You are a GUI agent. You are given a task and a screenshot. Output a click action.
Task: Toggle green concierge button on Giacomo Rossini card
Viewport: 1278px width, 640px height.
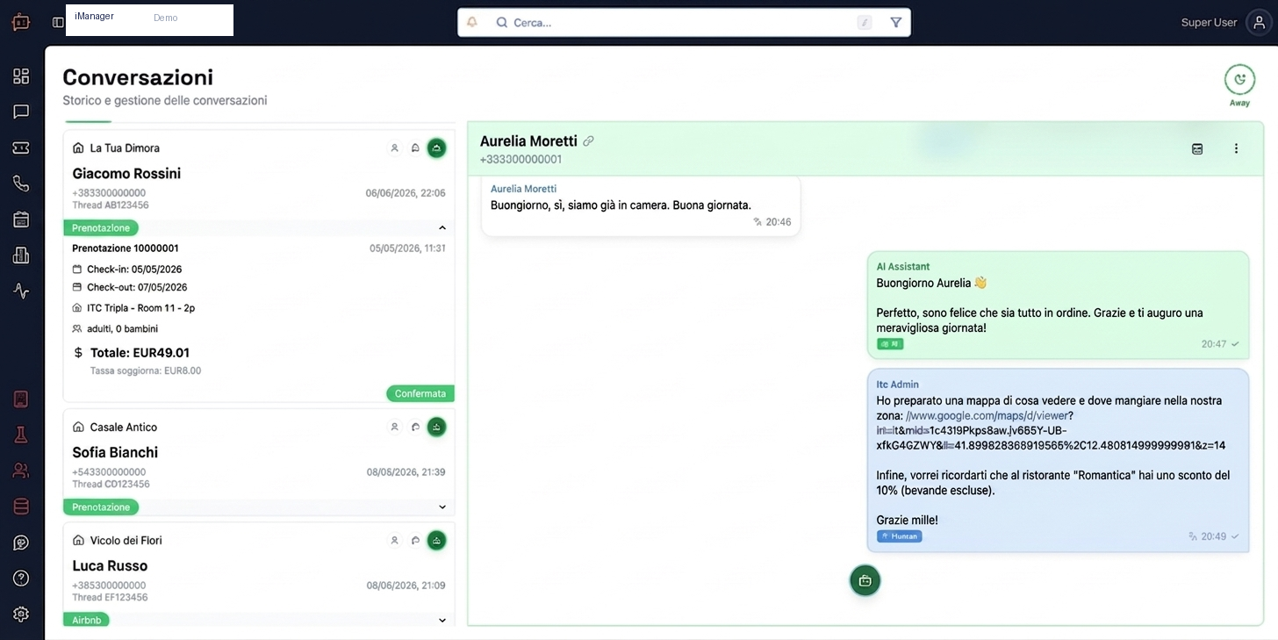(436, 148)
